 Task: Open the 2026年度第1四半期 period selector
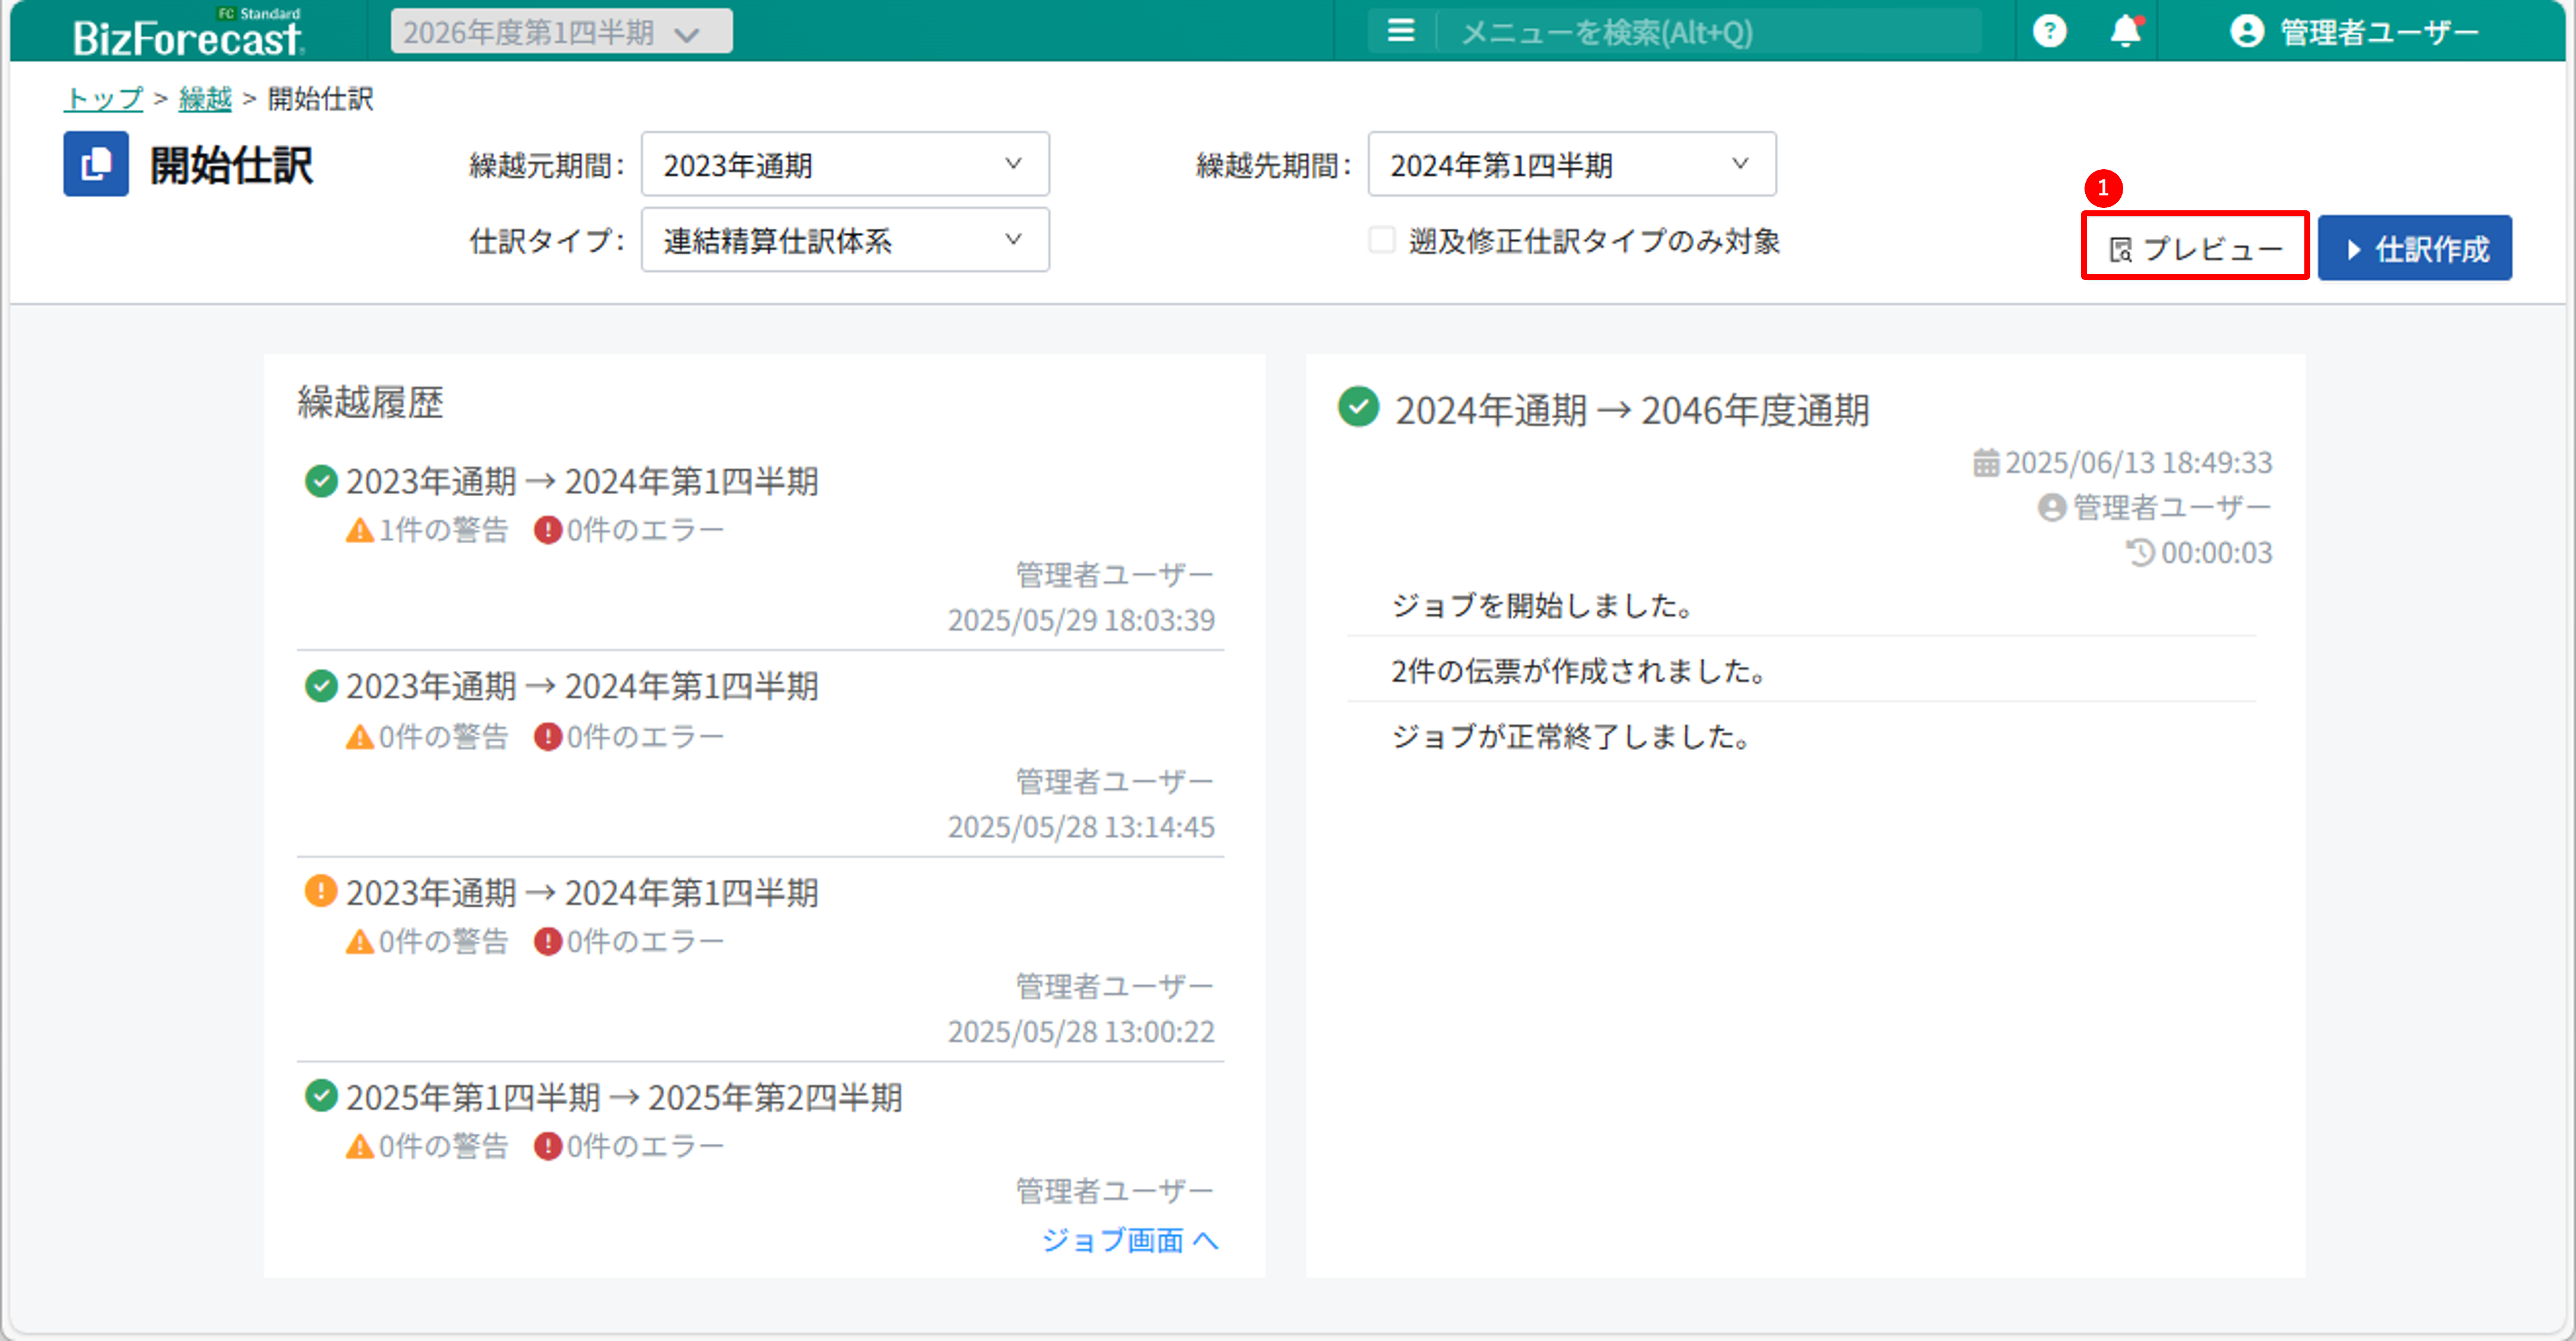(561, 32)
